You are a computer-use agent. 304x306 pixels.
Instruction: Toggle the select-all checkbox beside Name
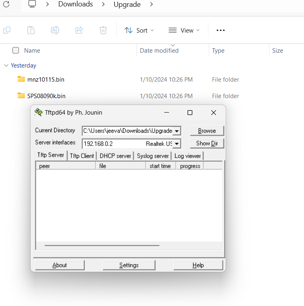pos(16,50)
